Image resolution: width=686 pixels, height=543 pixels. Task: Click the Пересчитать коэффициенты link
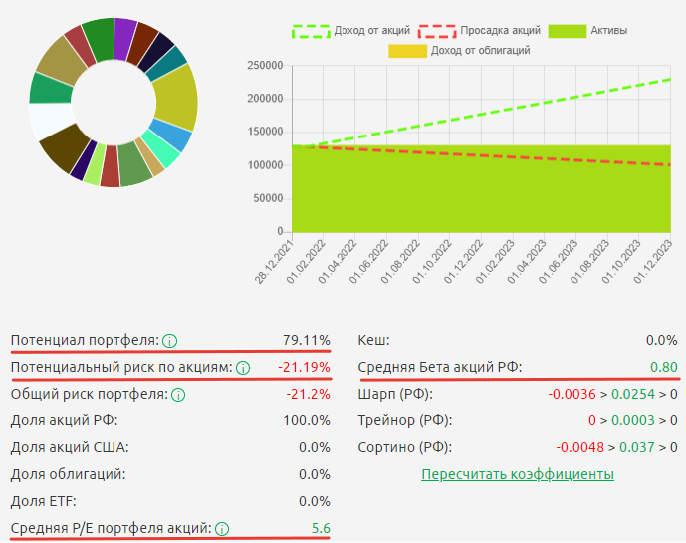[517, 474]
